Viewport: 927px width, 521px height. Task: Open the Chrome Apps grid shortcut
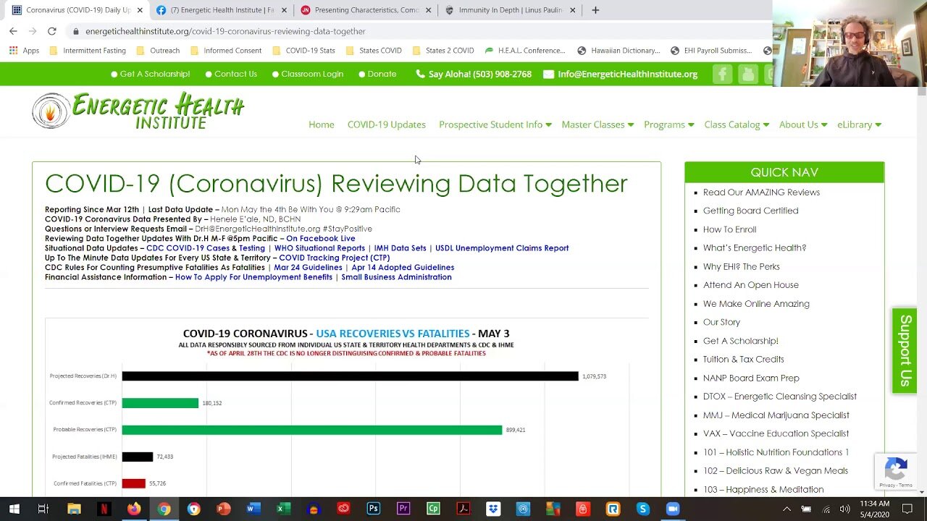click(24, 51)
